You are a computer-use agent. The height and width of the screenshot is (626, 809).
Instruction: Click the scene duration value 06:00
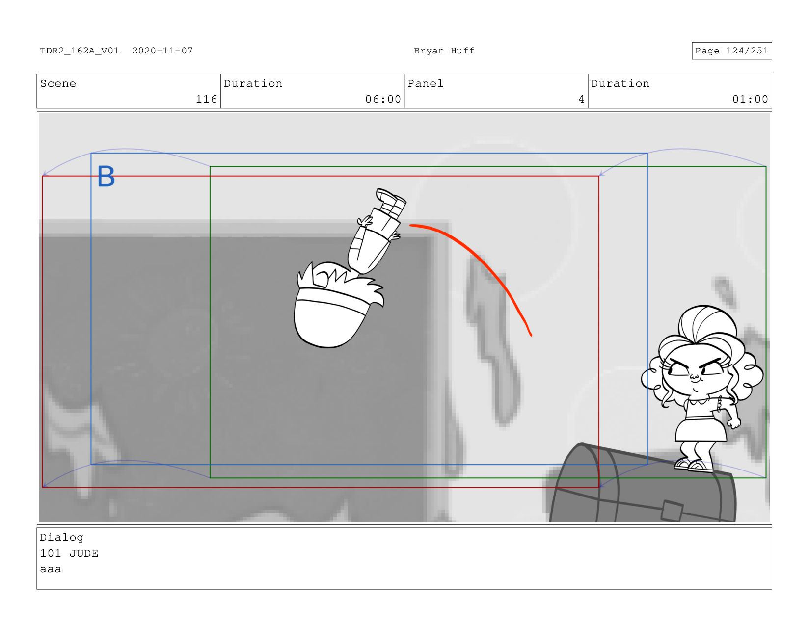(x=383, y=99)
